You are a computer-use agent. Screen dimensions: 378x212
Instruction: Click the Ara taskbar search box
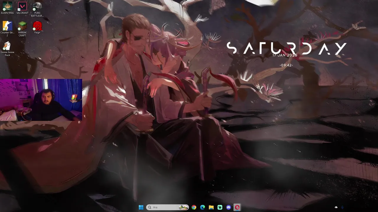[167, 207]
